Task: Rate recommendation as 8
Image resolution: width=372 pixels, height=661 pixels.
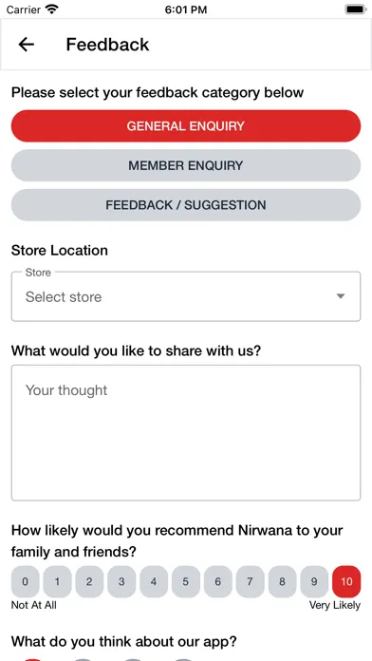Action: 282,582
